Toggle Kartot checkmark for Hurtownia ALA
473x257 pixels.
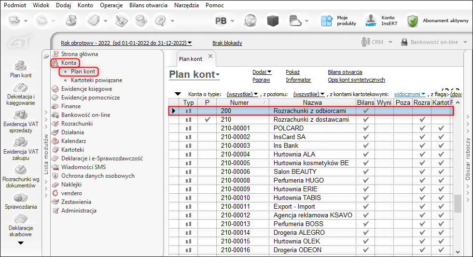441,154
